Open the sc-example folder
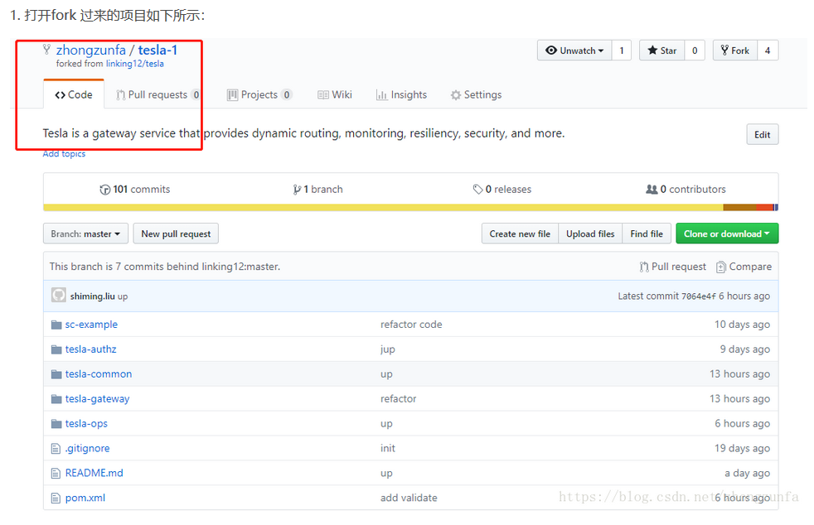Screen dimensions: 814x525 tap(91, 325)
